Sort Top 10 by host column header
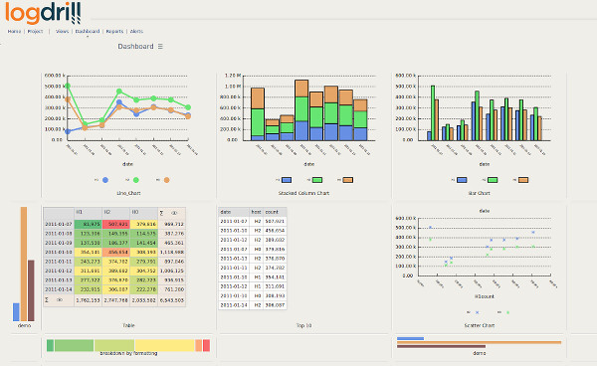Image resolution: width=597 pixels, height=366 pixels. coord(257,212)
